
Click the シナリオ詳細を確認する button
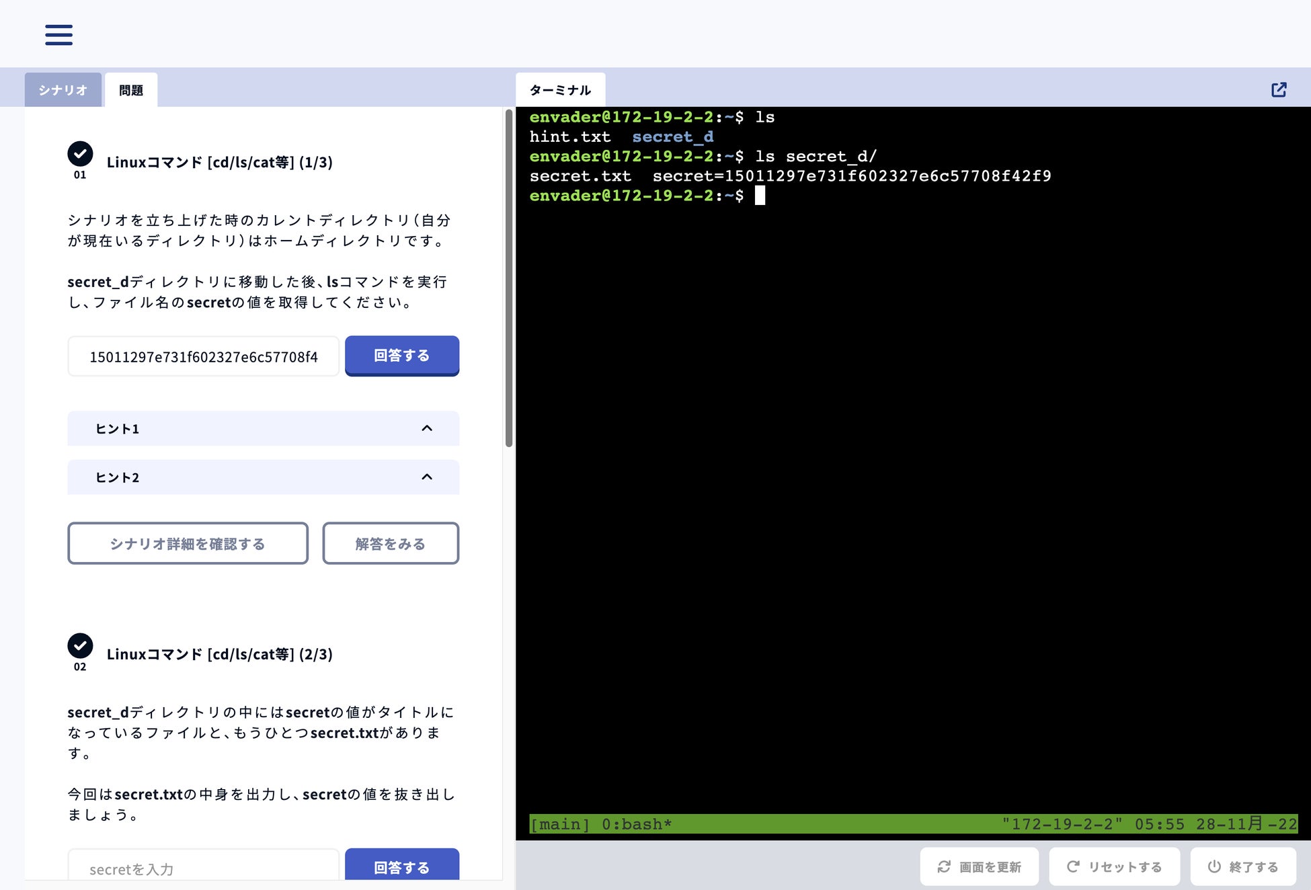[x=188, y=543]
